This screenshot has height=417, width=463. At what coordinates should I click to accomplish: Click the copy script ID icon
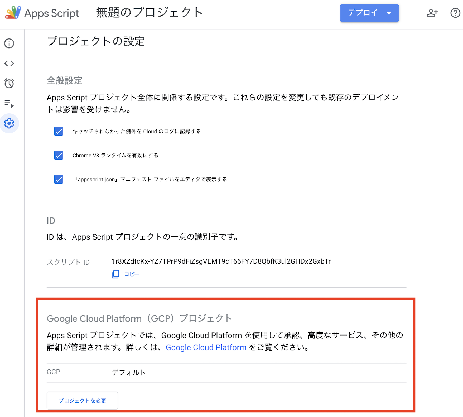click(115, 274)
